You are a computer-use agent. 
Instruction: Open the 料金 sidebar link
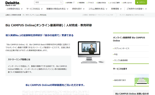coord(116,54)
